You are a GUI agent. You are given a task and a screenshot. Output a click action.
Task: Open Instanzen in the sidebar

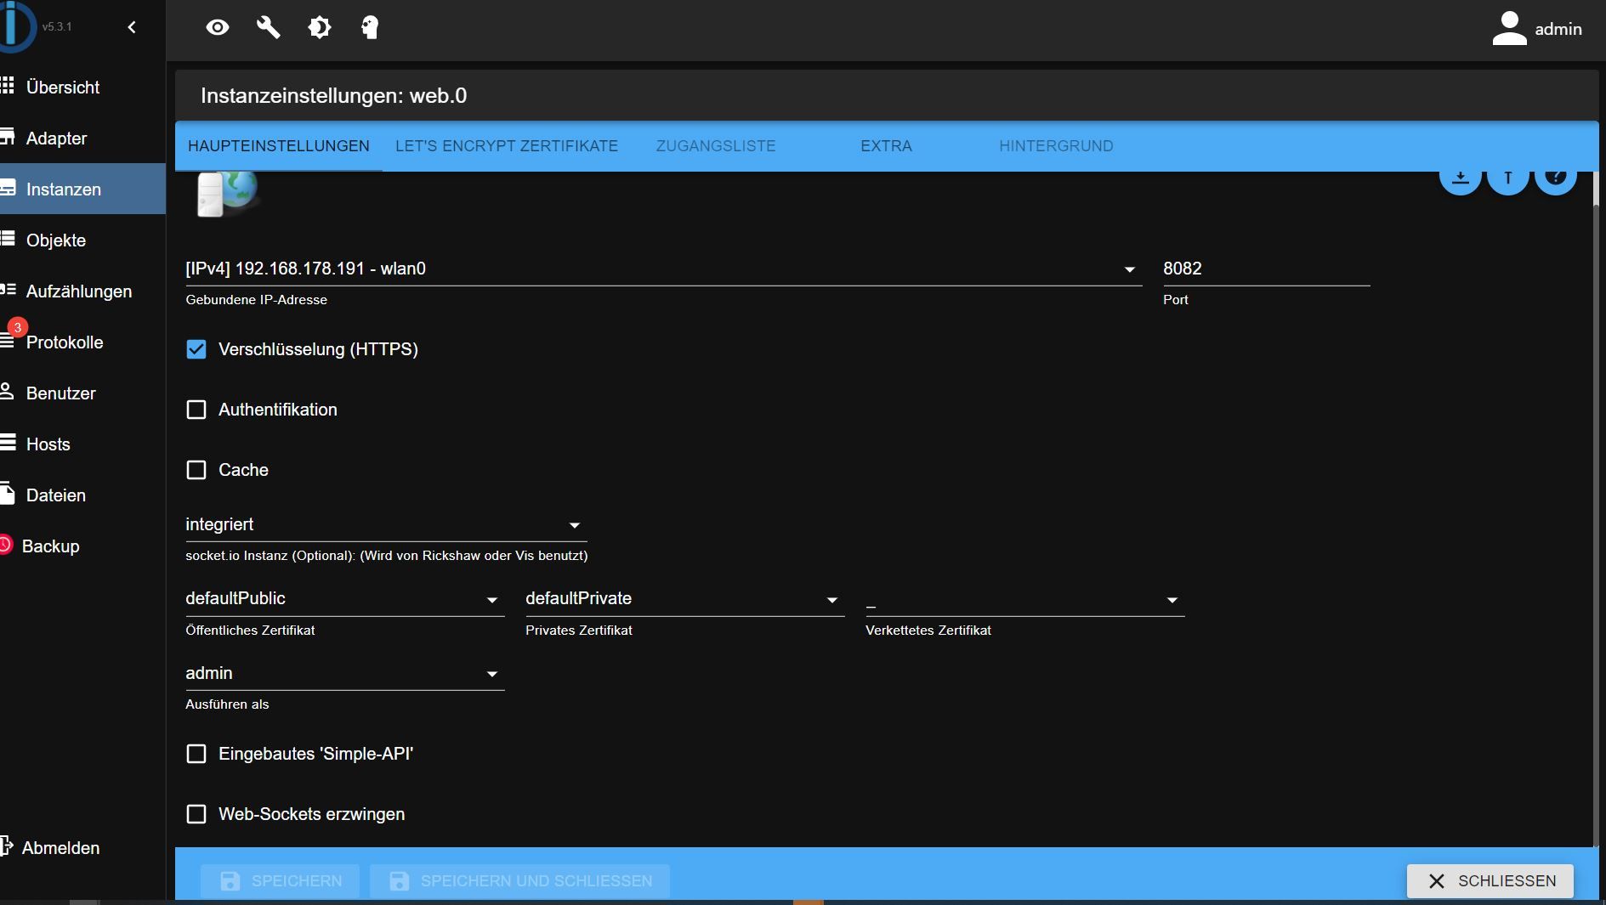[x=82, y=189]
